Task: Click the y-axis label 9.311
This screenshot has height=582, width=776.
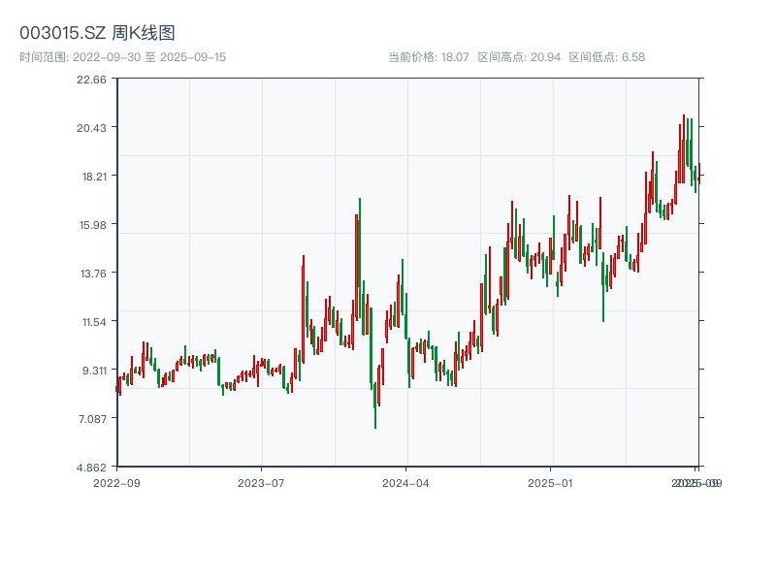Action: 94,371
